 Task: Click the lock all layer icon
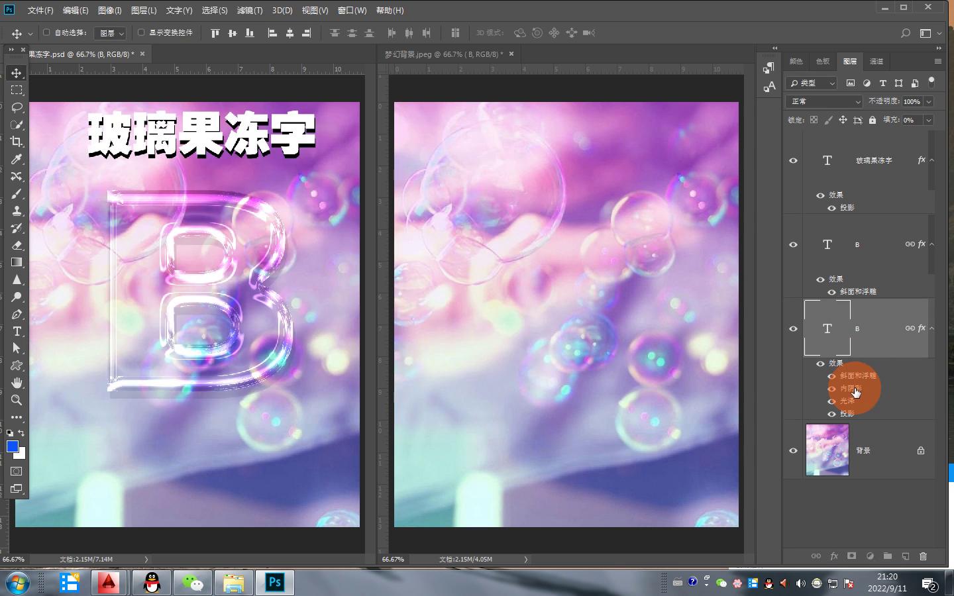[x=873, y=120]
